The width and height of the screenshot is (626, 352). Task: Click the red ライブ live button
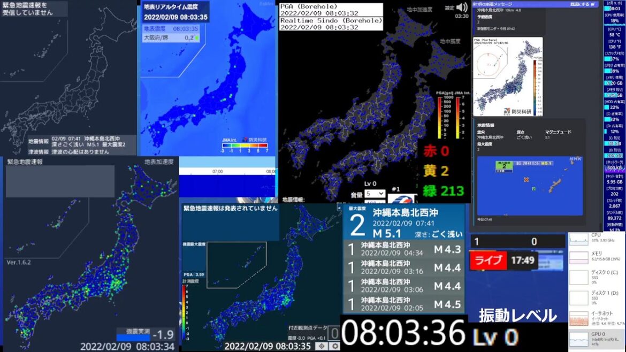[x=488, y=261]
